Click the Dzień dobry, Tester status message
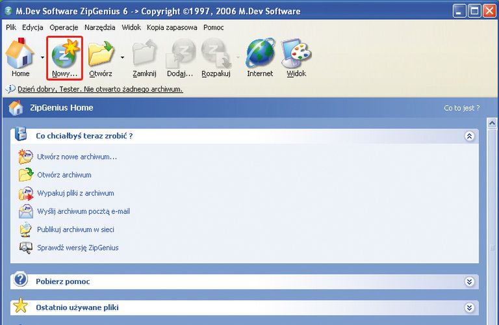499x325 pixels. coord(100,89)
